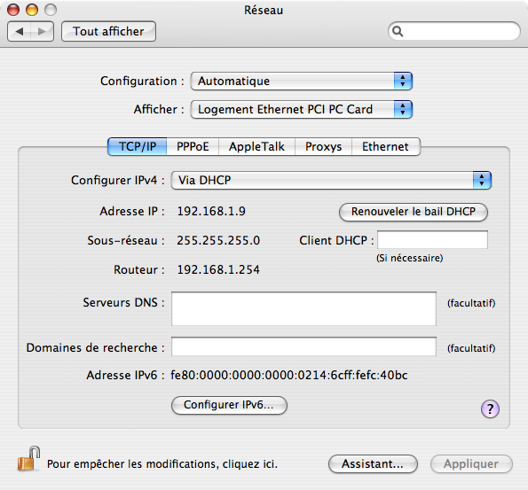Launch the network Assistant
Image resolution: width=528 pixels, height=490 pixels.
click(373, 464)
